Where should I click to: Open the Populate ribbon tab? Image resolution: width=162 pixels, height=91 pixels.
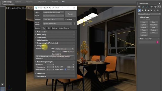point(55,2)
